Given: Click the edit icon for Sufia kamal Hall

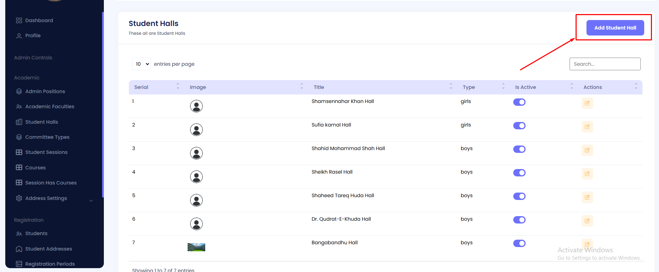Looking at the screenshot, I should (587, 127).
